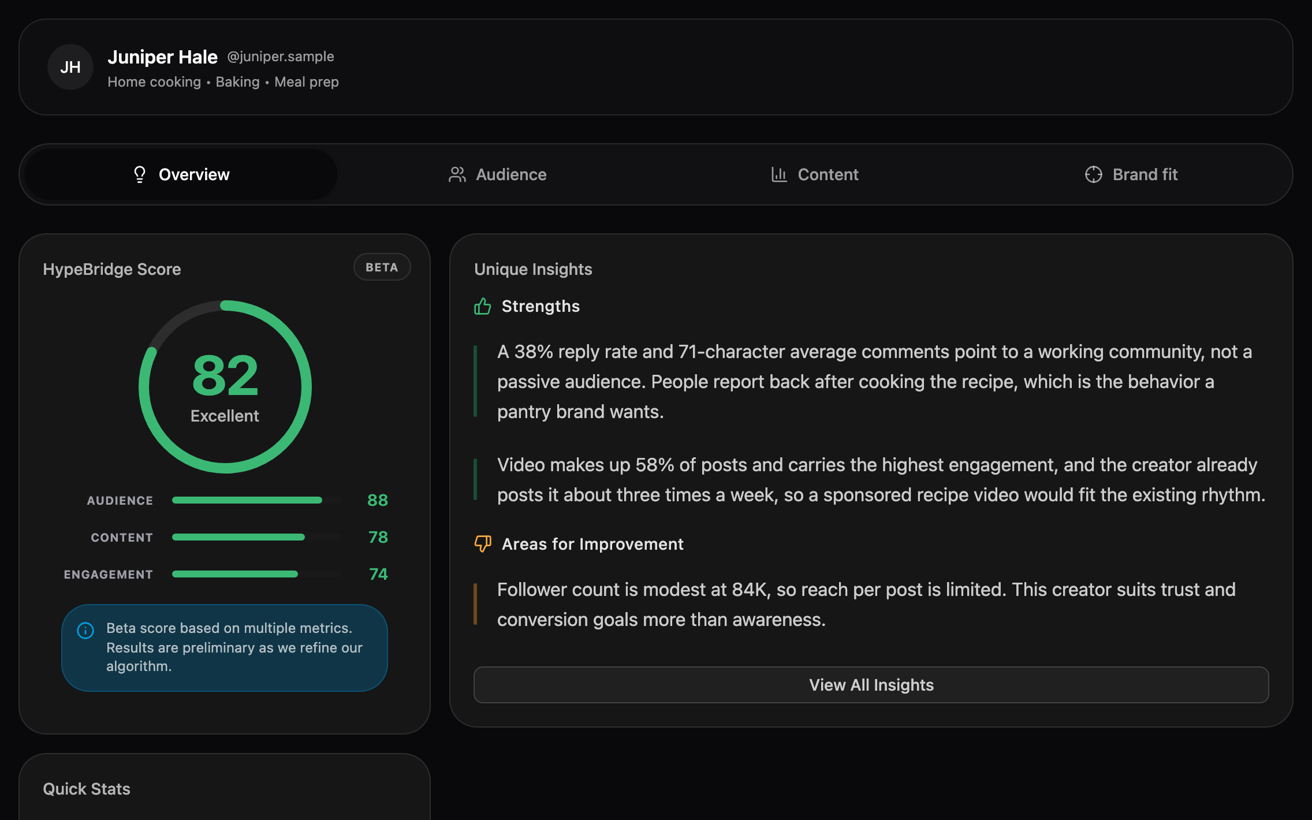Click the thumbs-down improvement icon
Image resolution: width=1312 pixels, height=820 pixels.
483,544
